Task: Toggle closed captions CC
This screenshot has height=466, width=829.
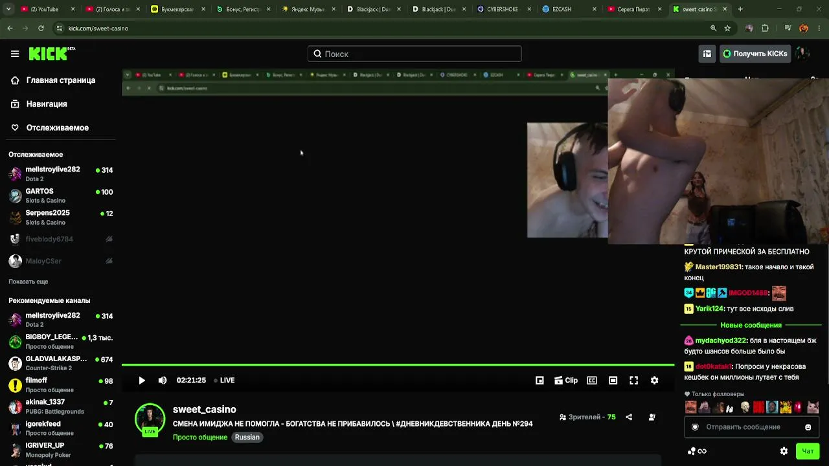Action: click(x=592, y=381)
